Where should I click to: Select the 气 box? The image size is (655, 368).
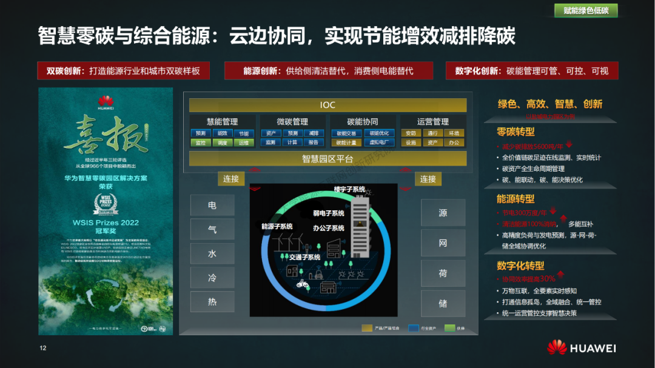tap(212, 229)
